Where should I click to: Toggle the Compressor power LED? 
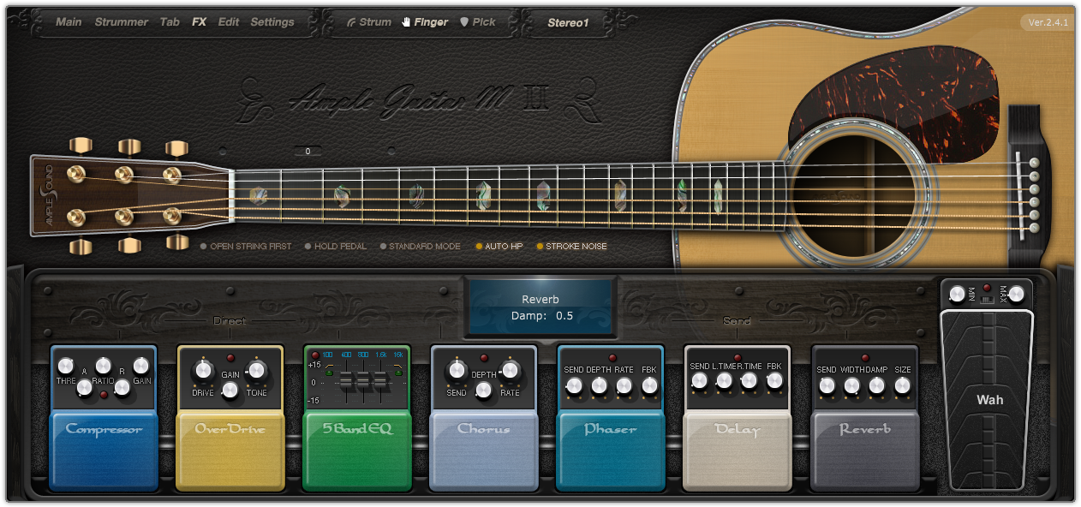coord(104,394)
